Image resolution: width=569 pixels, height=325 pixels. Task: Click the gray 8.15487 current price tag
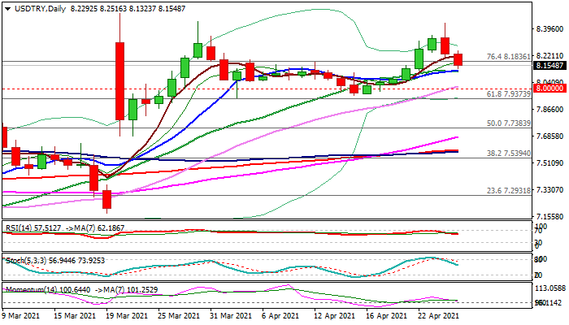[548, 64]
